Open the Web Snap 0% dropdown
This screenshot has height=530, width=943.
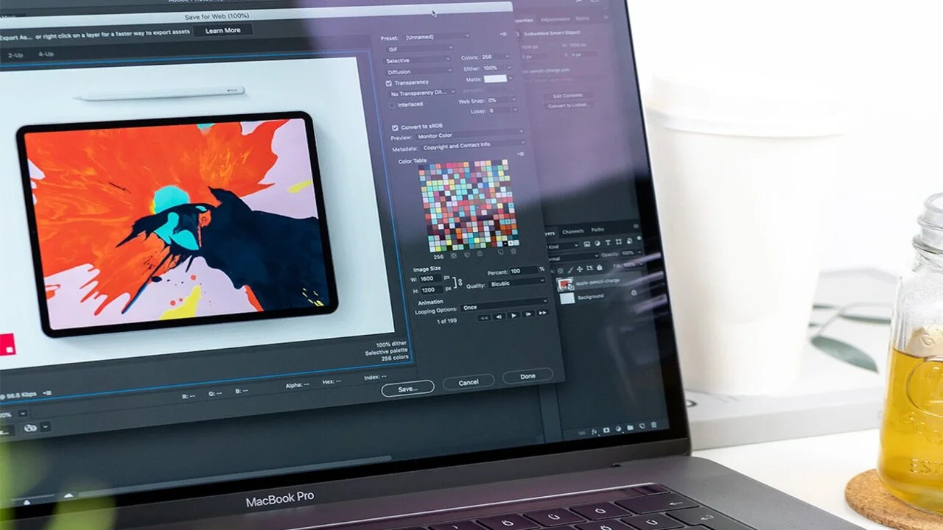pyautogui.click(x=502, y=99)
